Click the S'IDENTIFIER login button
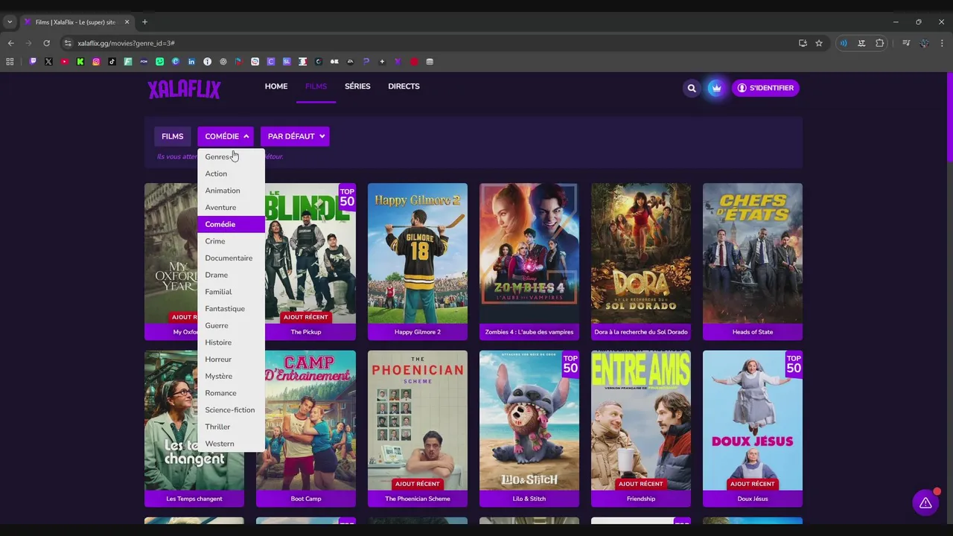The image size is (953, 536). (x=765, y=88)
